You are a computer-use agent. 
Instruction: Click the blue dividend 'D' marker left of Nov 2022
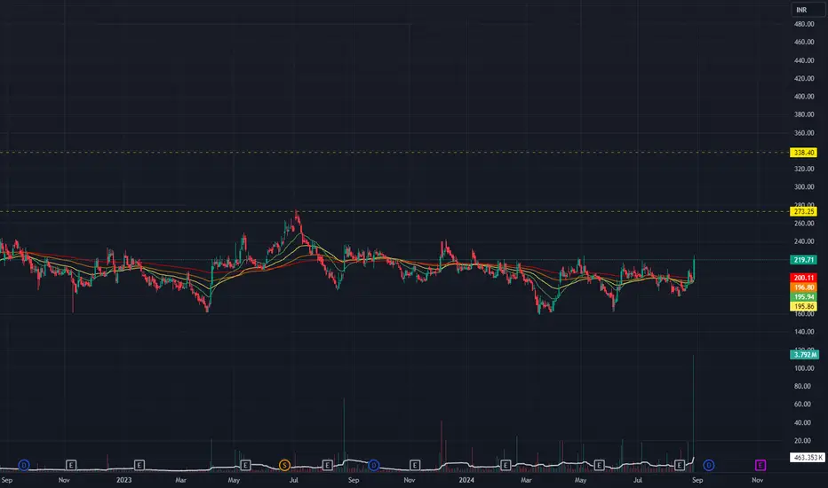[24, 465]
